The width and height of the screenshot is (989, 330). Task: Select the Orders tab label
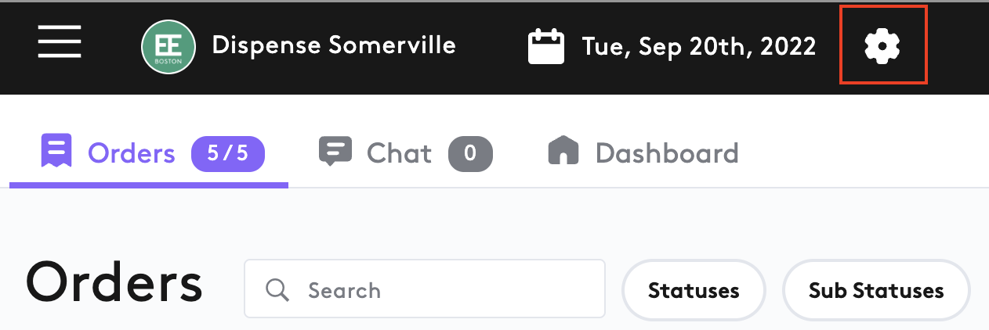click(x=132, y=153)
